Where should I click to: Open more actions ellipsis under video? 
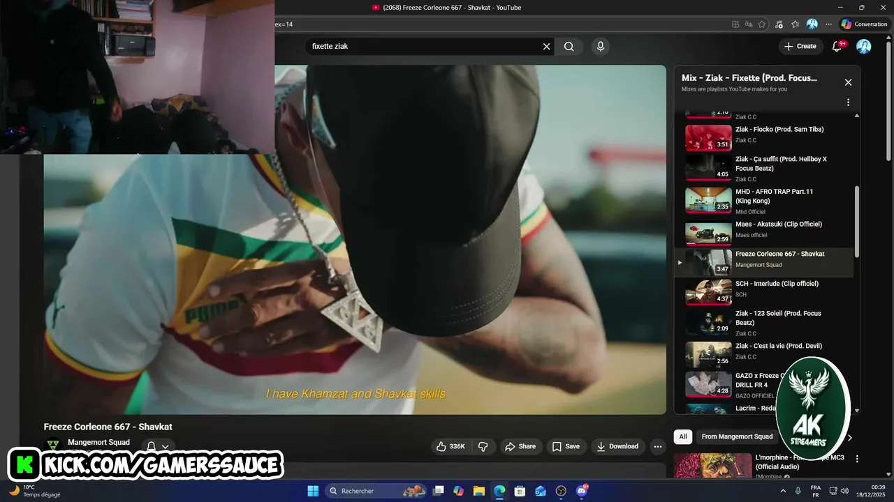(x=657, y=446)
